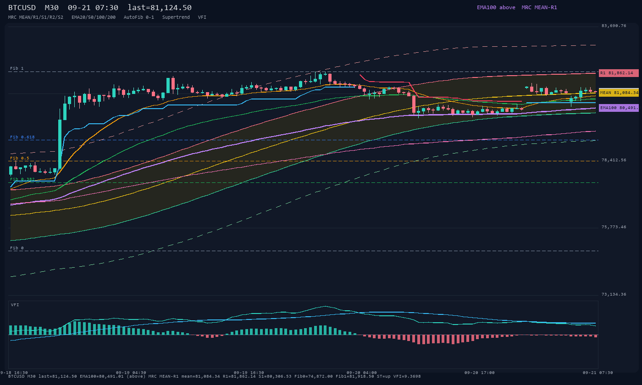This screenshot has height=385, width=642.
Task: Click the '09-19 16:30' time axis label
Action: pos(249,373)
